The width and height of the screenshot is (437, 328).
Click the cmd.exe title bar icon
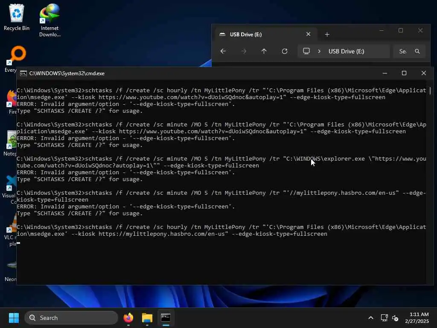coord(23,73)
